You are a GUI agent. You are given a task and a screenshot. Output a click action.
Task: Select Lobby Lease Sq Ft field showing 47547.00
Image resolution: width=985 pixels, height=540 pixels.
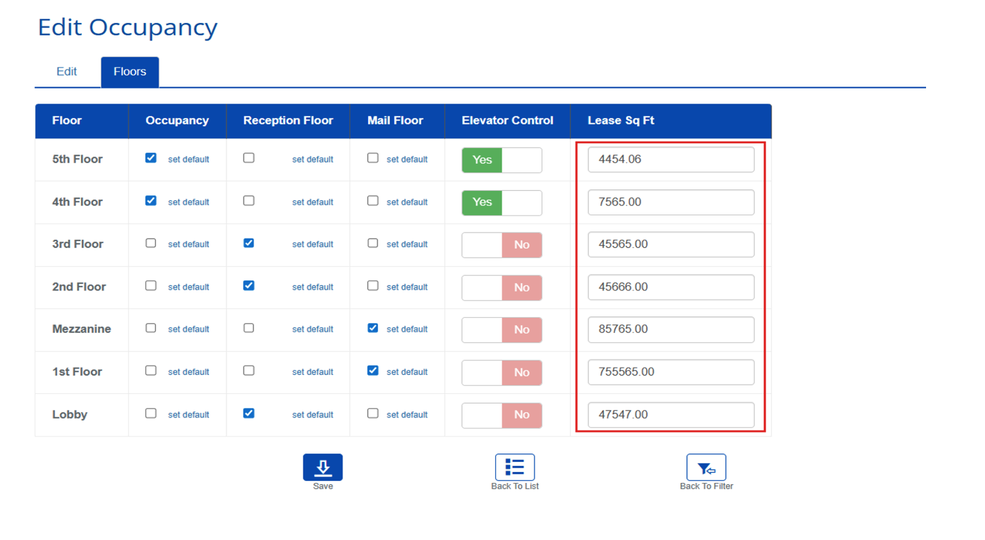coord(671,414)
